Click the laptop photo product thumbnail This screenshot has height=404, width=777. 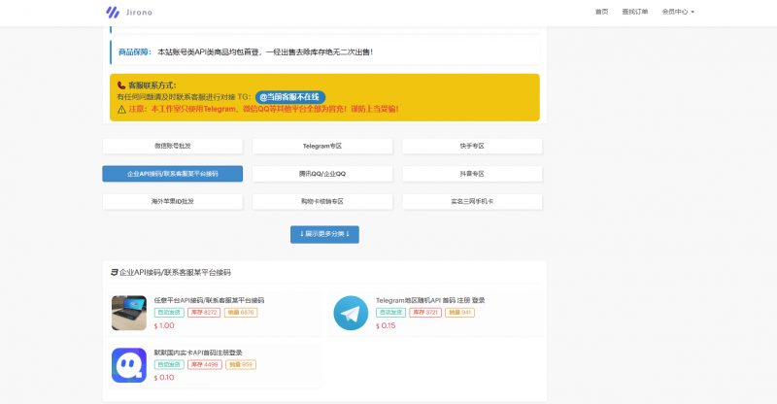[x=128, y=313]
